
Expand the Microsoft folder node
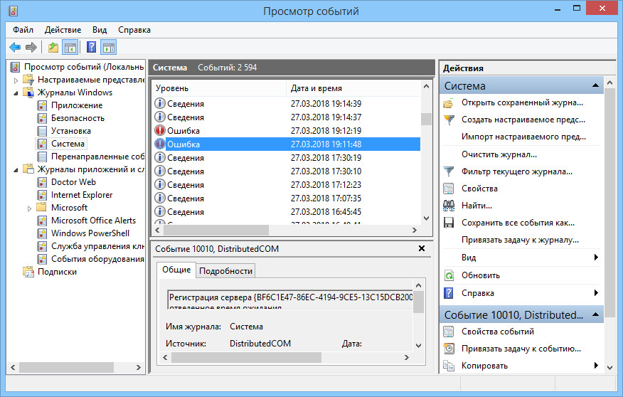pos(29,208)
